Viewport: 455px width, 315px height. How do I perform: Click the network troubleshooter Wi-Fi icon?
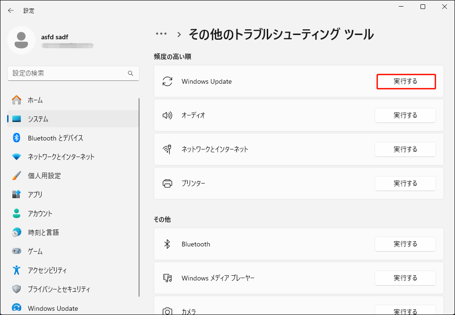point(167,149)
